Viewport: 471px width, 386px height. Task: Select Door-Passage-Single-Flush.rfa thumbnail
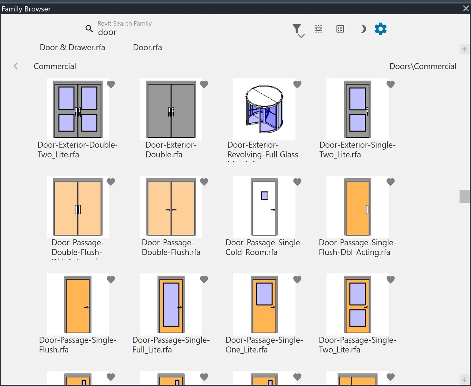tap(78, 305)
